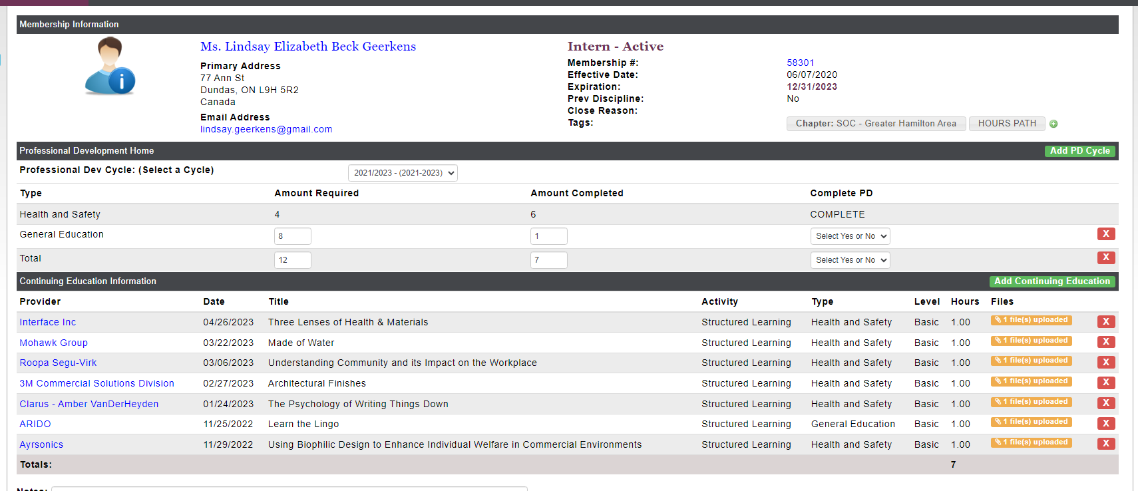
Task: Click the date 04/26/2023
Action: coord(228,322)
